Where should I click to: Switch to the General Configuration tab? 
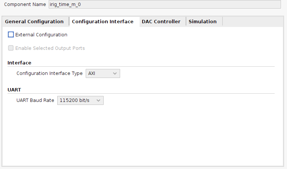pyautogui.click(x=34, y=22)
